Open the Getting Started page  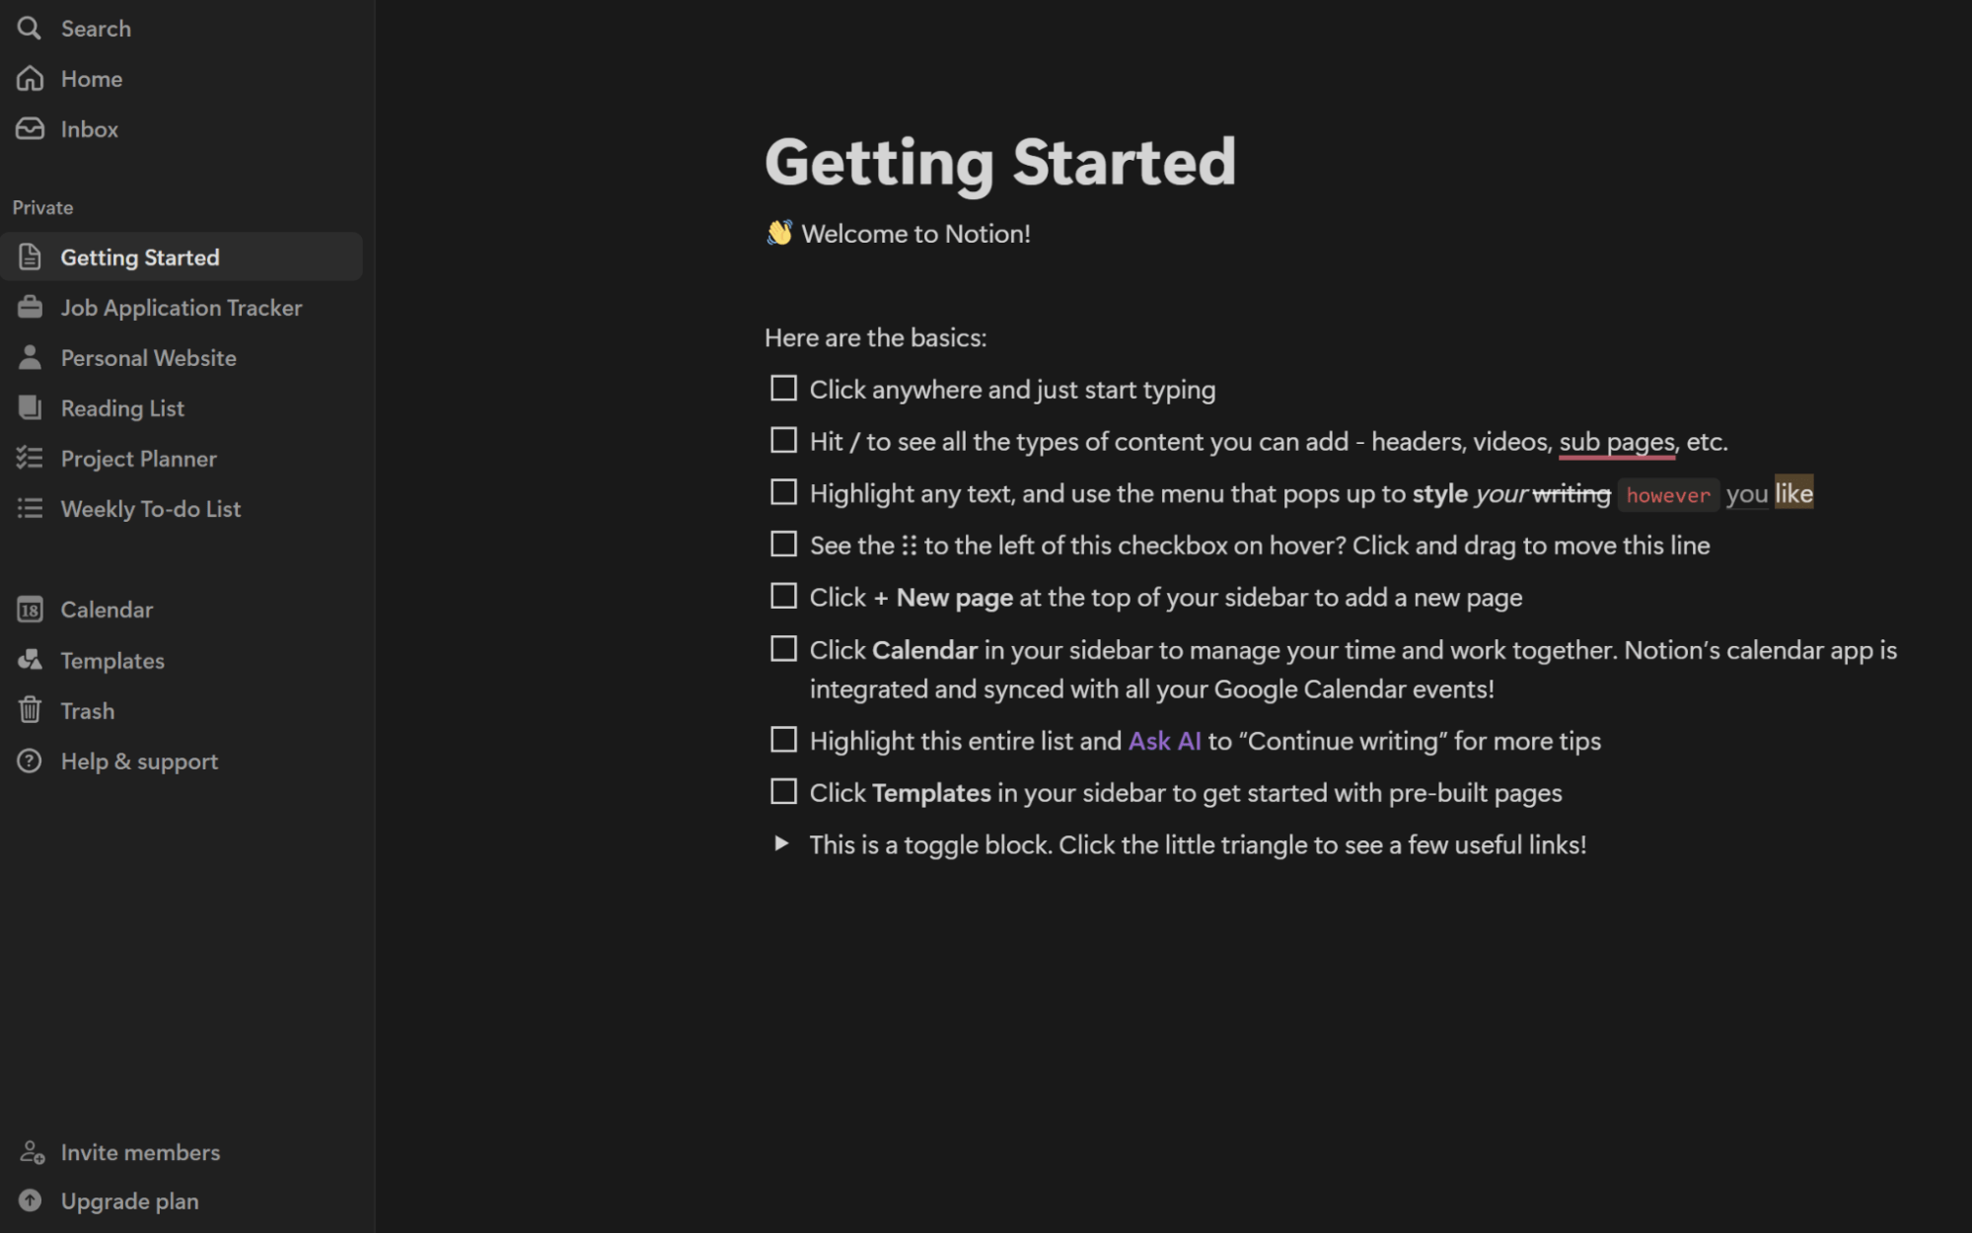140,256
